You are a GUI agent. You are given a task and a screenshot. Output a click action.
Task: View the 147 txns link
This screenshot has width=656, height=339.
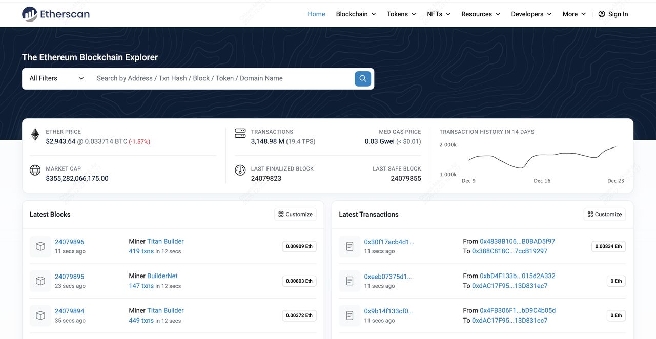point(141,286)
